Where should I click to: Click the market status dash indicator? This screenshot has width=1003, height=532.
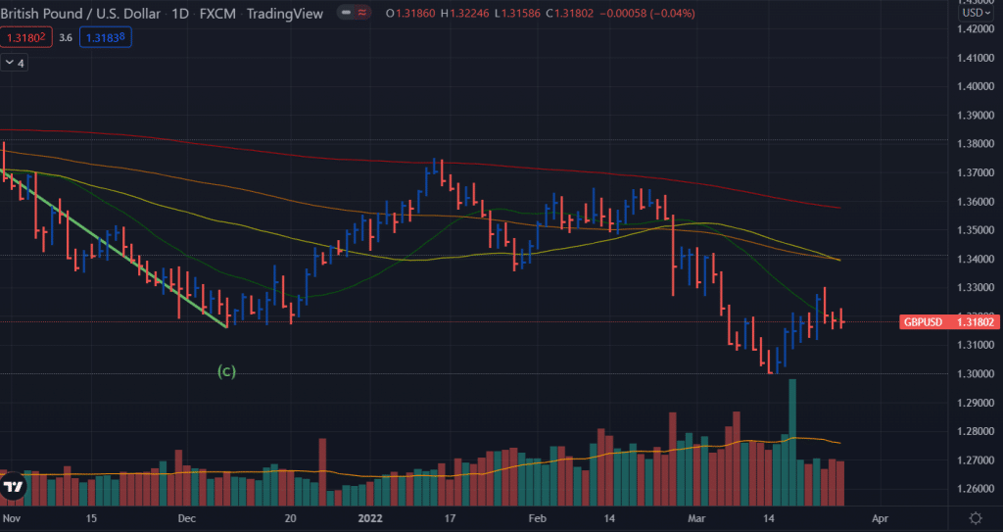[346, 13]
